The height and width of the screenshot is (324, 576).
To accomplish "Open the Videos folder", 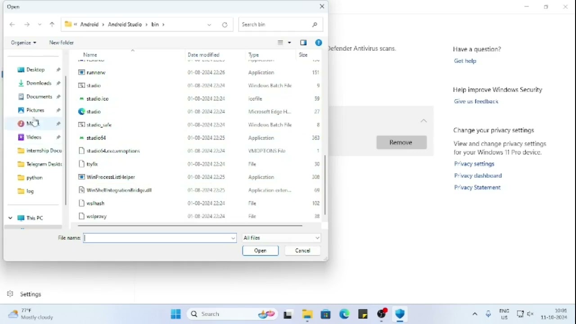I will click(34, 137).
